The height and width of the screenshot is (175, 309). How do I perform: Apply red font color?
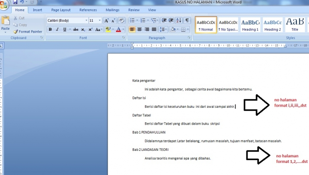[x=118, y=29]
